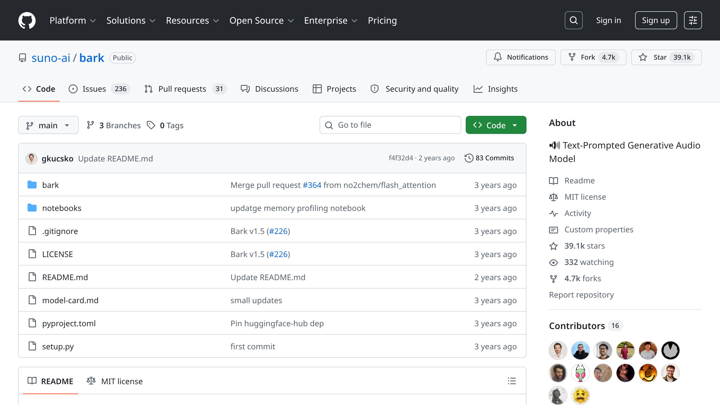View the Insights tab
The height and width of the screenshot is (405, 720).
(x=496, y=89)
